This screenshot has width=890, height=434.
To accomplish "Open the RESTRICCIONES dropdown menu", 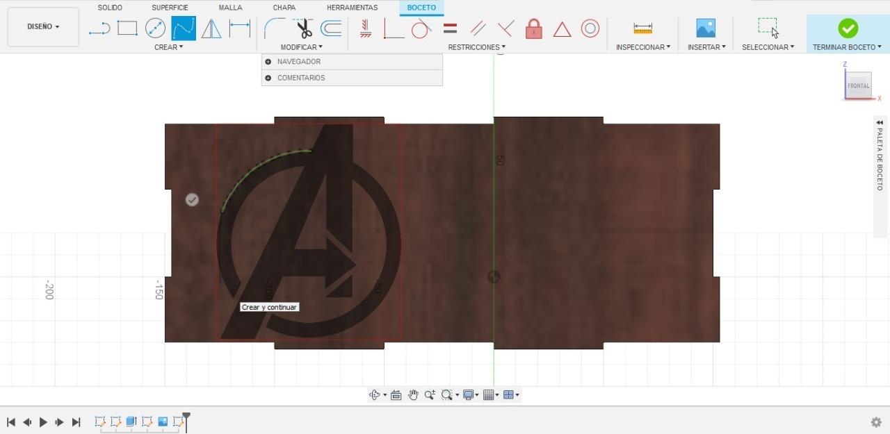I will coord(477,47).
